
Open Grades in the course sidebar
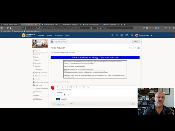pos(37,57)
